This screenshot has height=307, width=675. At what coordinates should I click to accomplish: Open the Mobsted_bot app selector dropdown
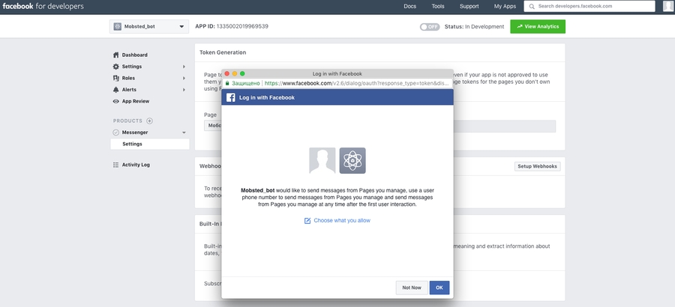coord(149,27)
